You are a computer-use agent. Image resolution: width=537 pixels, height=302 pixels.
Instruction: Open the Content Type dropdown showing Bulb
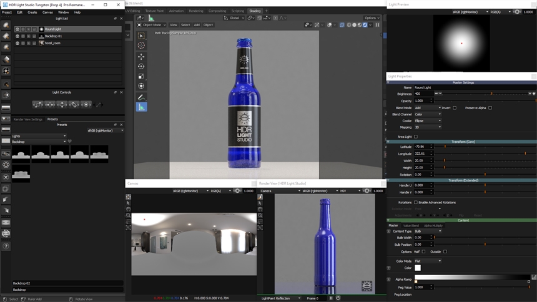tap(428, 231)
